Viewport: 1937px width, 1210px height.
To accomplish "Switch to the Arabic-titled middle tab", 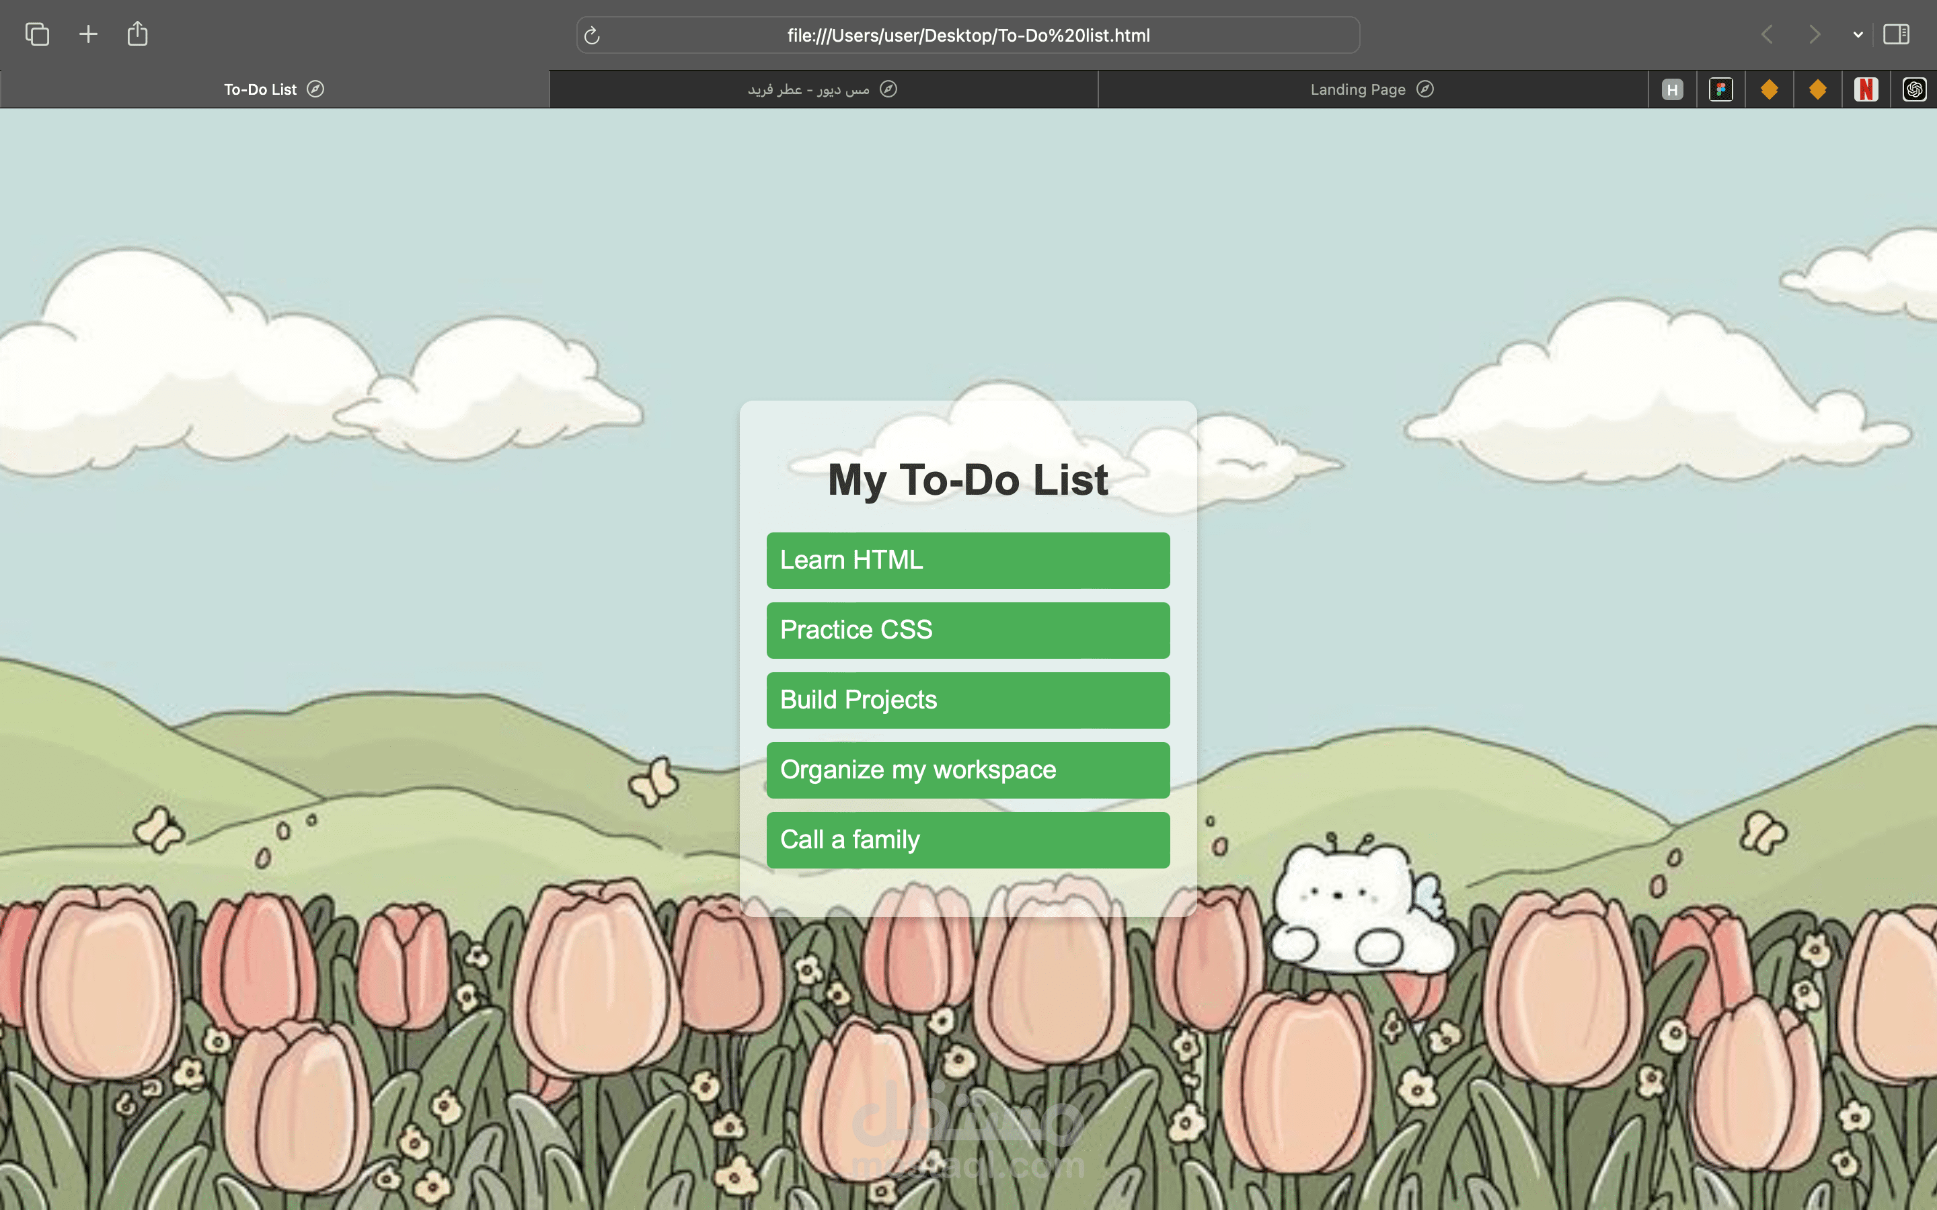I will point(824,89).
